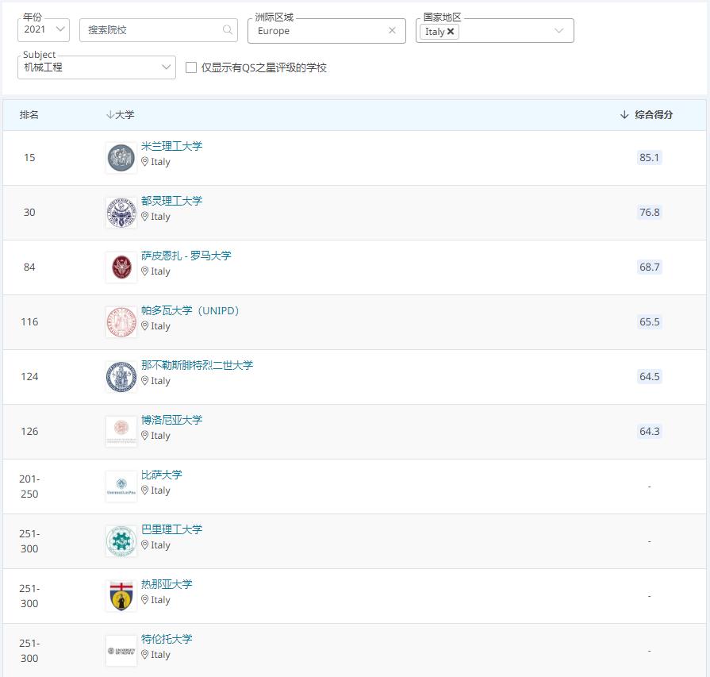The height and width of the screenshot is (677, 710).
Task: Click rank 84 cell
Action: [29, 267]
